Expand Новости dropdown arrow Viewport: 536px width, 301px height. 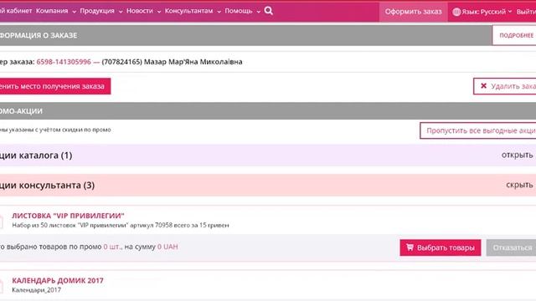[x=158, y=12]
